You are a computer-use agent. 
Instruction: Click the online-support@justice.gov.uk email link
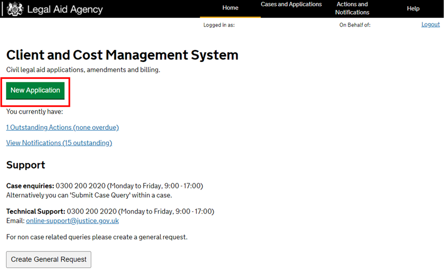click(72, 221)
